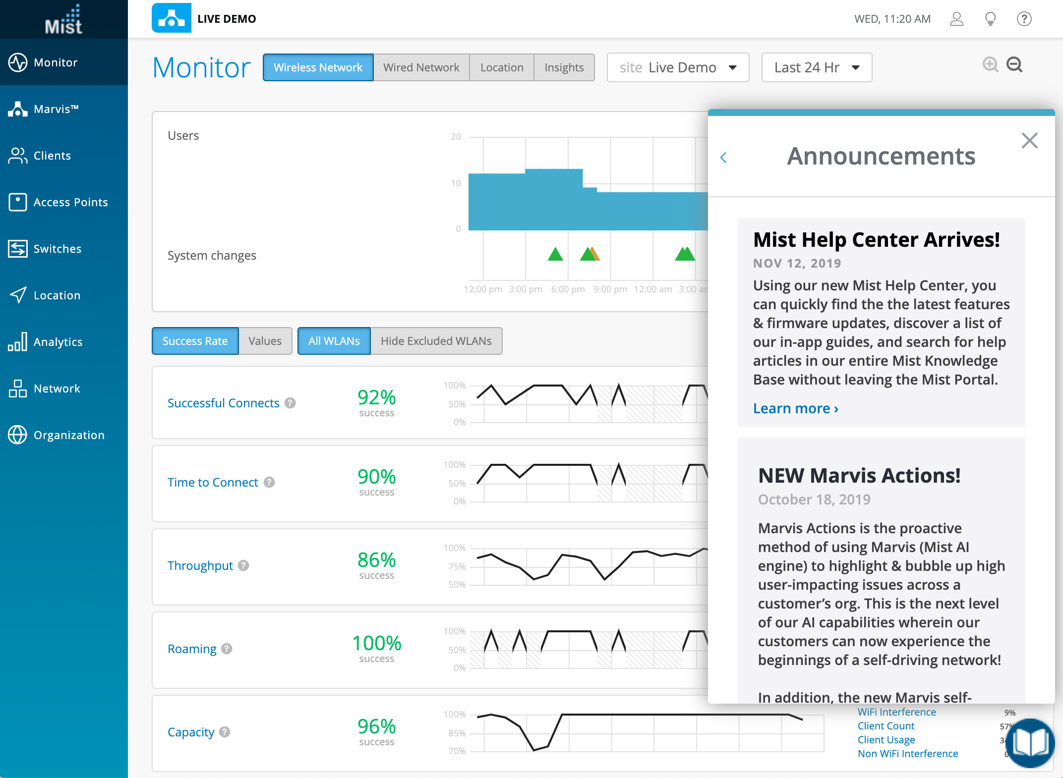Select the Success Rate toggle
Image resolution: width=1063 pixels, height=778 pixels.
click(x=195, y=341)
